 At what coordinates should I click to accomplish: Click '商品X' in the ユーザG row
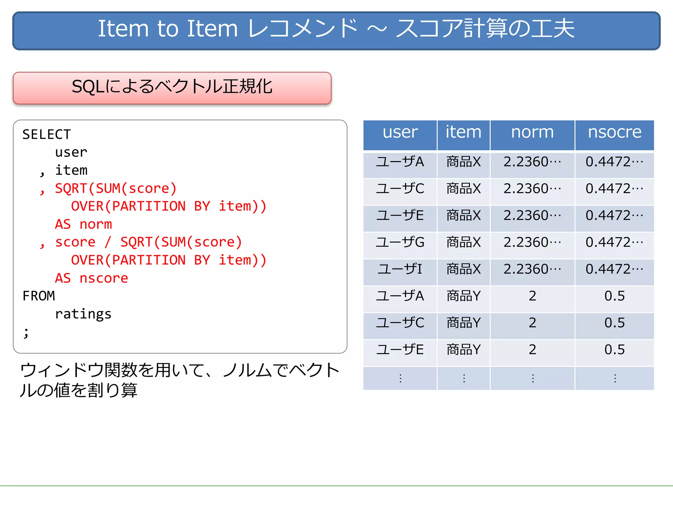tap(463, 243)
